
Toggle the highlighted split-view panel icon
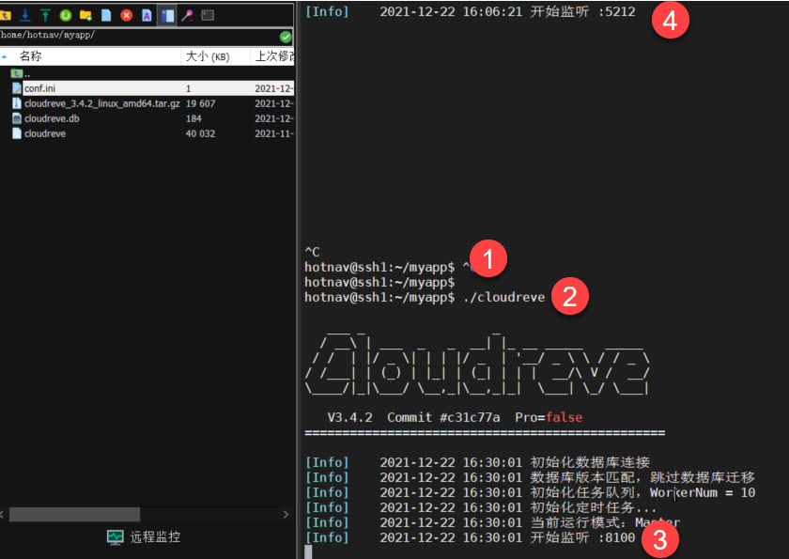(166, 15)
